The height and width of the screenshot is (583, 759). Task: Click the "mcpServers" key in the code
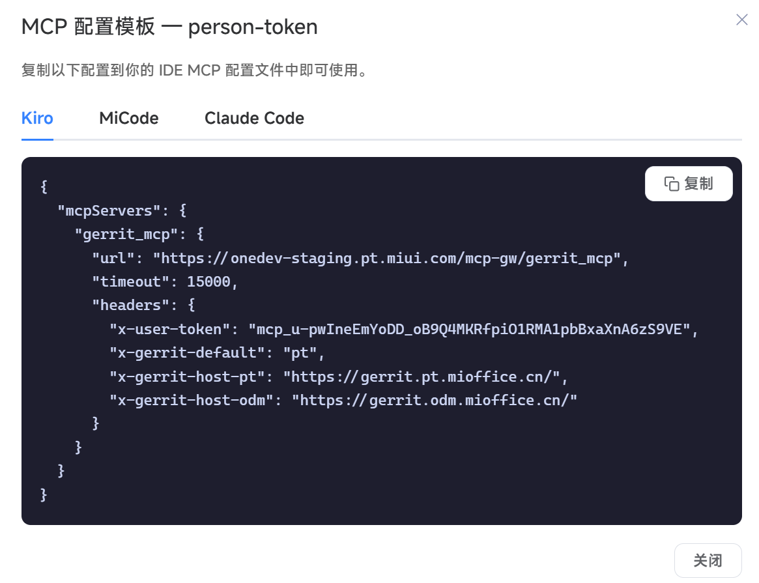(109, 211)
